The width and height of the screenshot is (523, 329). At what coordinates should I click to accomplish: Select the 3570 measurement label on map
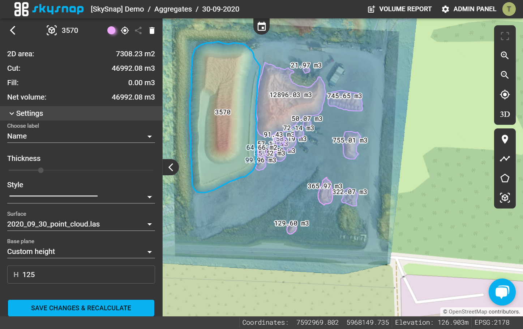point(223,112)
